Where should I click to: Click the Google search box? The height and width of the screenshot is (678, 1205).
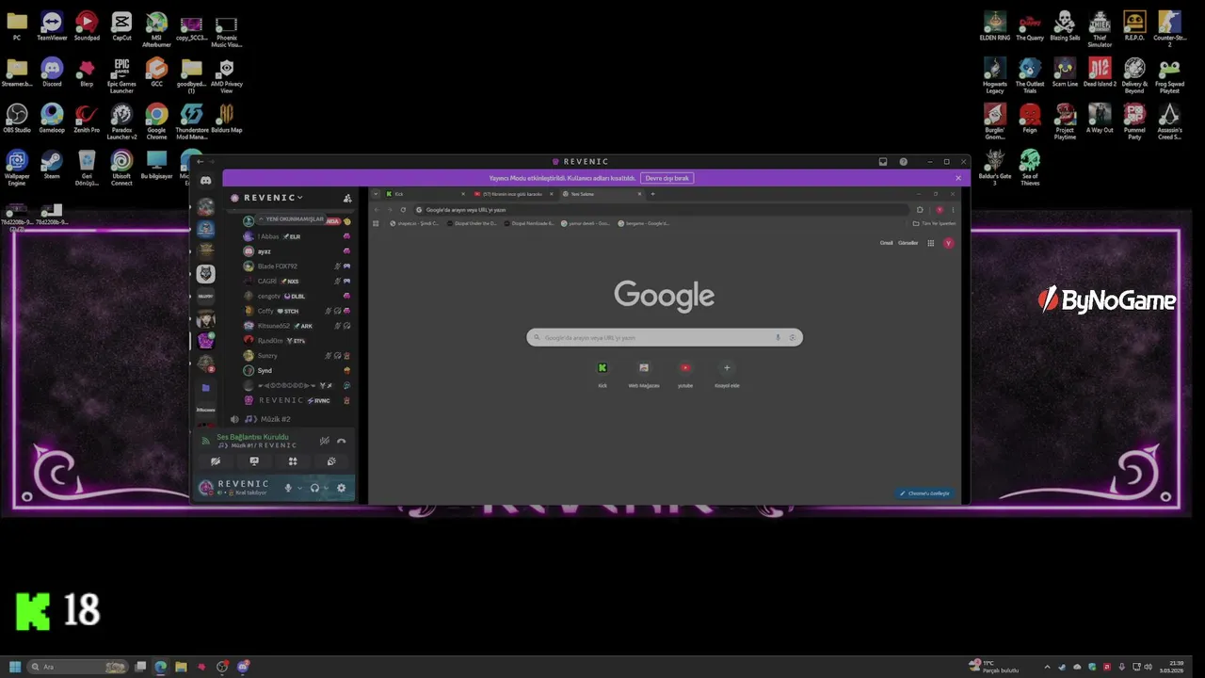664,337
